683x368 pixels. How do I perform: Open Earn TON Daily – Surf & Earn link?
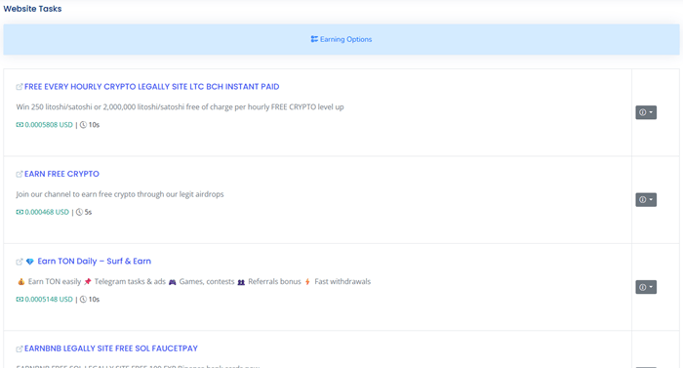pyautogui.click(x=94, y=262)
